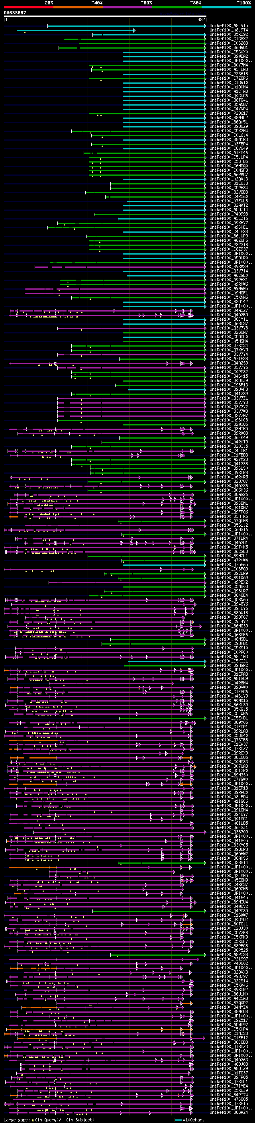Click the UniRef100_A9SME1 hit label
255x1123 pixels.
[x=229, y=227]
